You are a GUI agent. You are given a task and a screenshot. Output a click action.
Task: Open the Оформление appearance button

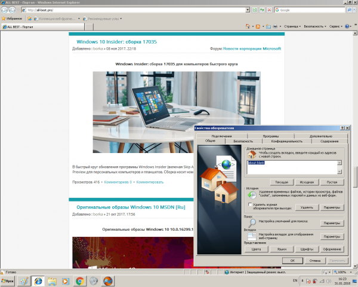pyautogui.click(x=332, y=249)
